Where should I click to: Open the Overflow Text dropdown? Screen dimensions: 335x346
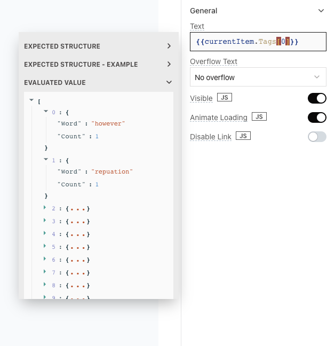(x=258, y=77)
